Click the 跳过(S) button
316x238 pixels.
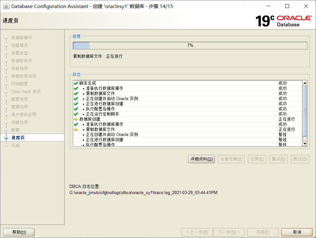(x=300, y=159)
